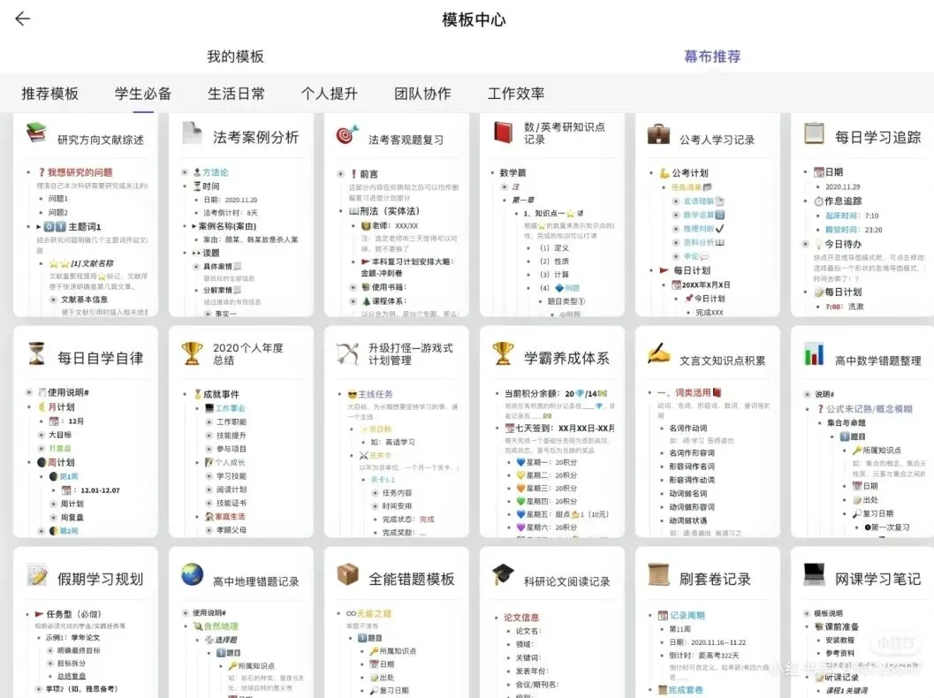The image size is (934, 698).
Task: Click the box icon of 全能错题模板
Action: [347, 574]
